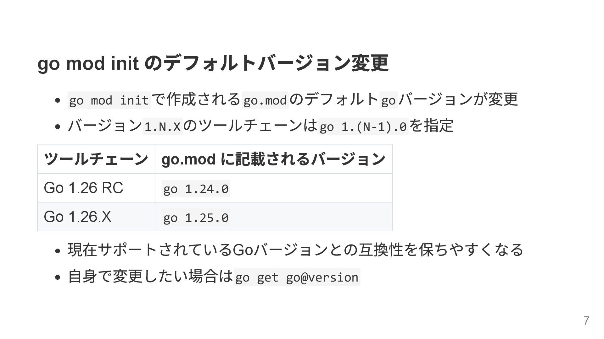Click the inline 'go' code before バージョン

pyautogui.click(x=389, y=100)
